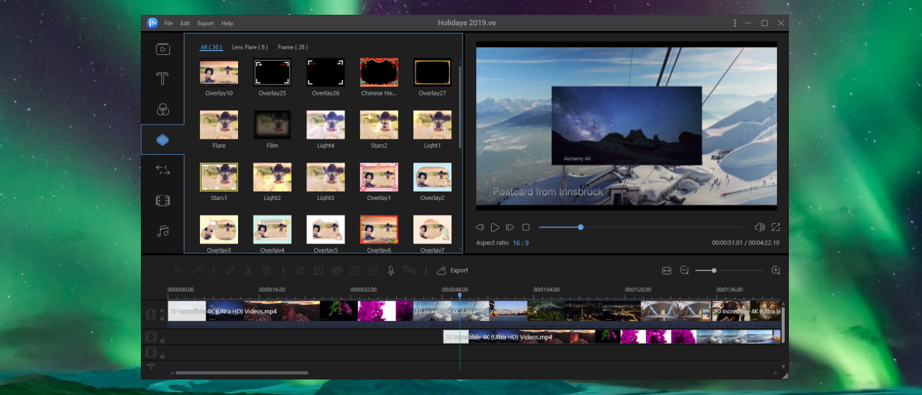The width and height of the screenshot is (922, 395).
Task: Click the zoom-to-fit timeline icon
Action: click(x=666, y=270)
